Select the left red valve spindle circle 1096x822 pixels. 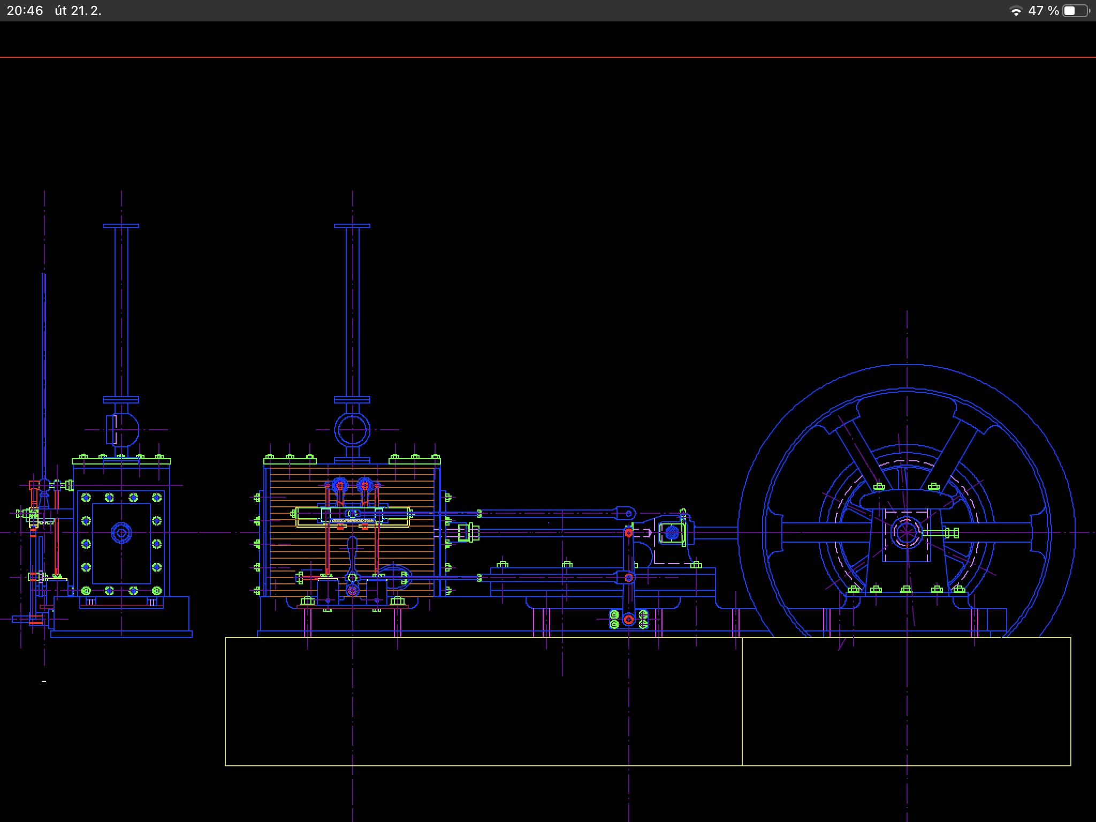click(340, 485)
